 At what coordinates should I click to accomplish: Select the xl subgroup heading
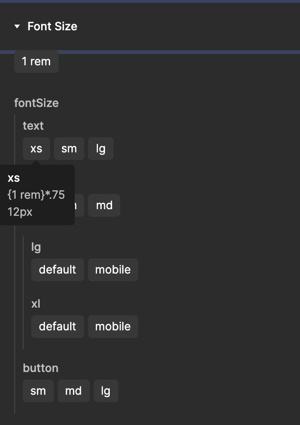35,303
